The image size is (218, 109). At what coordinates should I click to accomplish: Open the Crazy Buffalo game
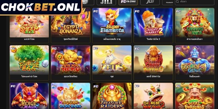pyautogui.click(x=153, y=63)
